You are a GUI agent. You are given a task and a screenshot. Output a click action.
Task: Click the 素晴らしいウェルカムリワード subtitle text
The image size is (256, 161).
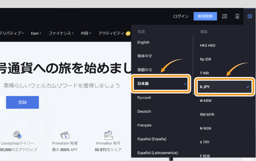tap(62, 86)
